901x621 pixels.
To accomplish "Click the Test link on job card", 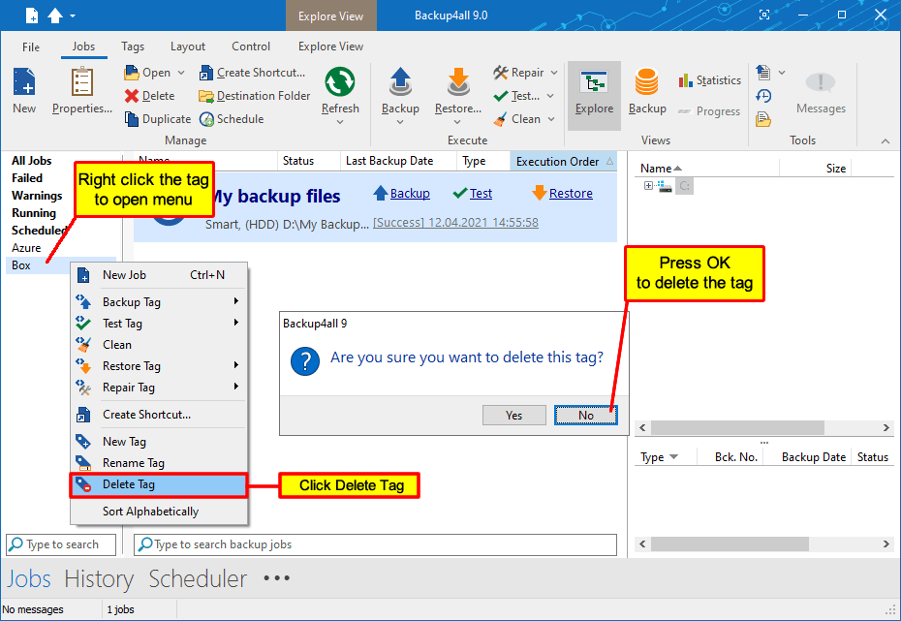I will 481,194.
